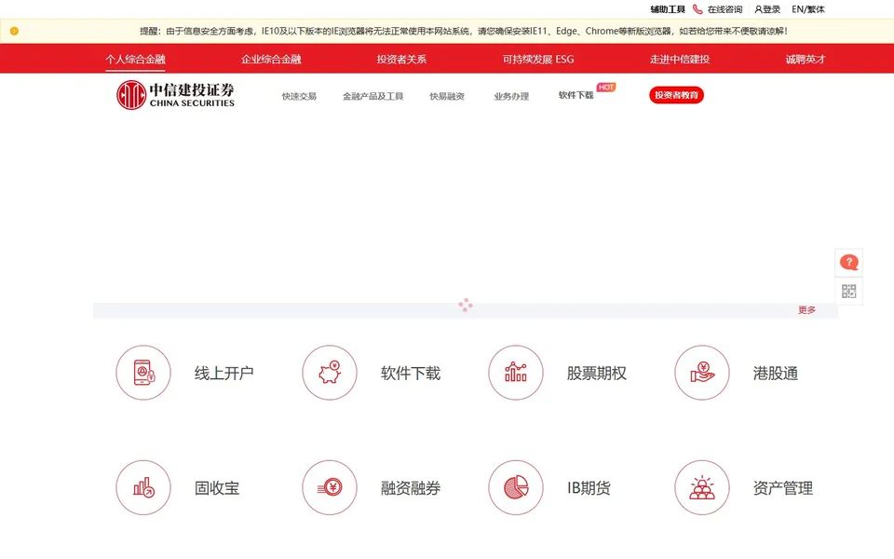The image size is (894, 559).
Task: Click the 更多 link
Action: pyautogui.click(x=806, y=309)
